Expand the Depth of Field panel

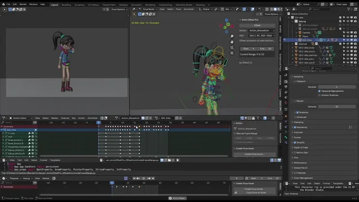pos(301,148)
